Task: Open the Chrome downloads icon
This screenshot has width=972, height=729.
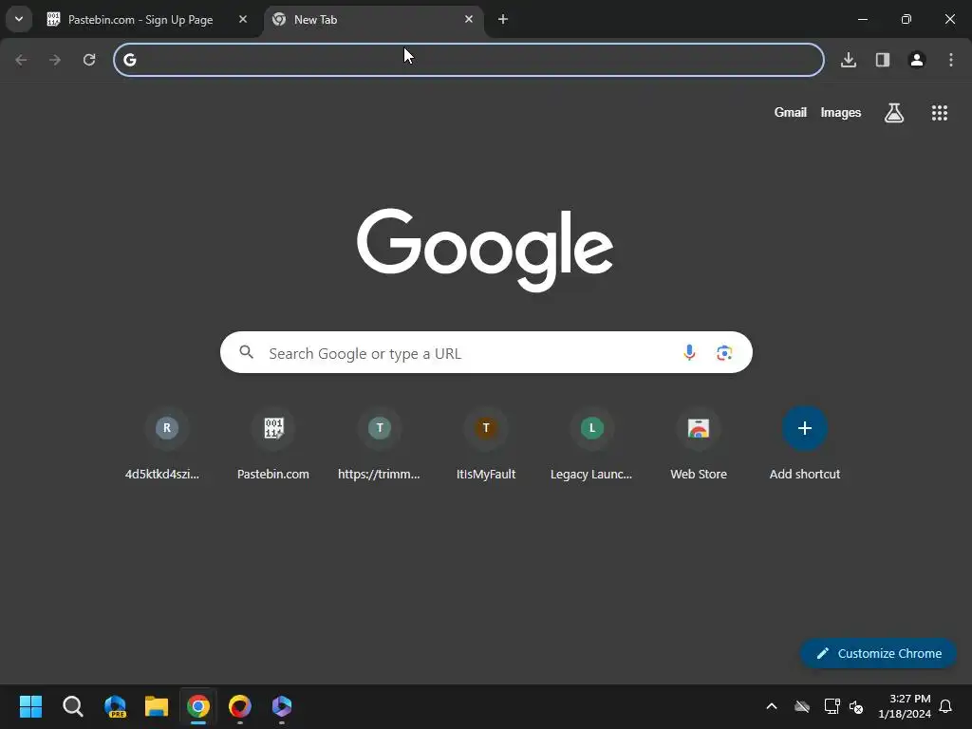Action: tap(849, 60)
